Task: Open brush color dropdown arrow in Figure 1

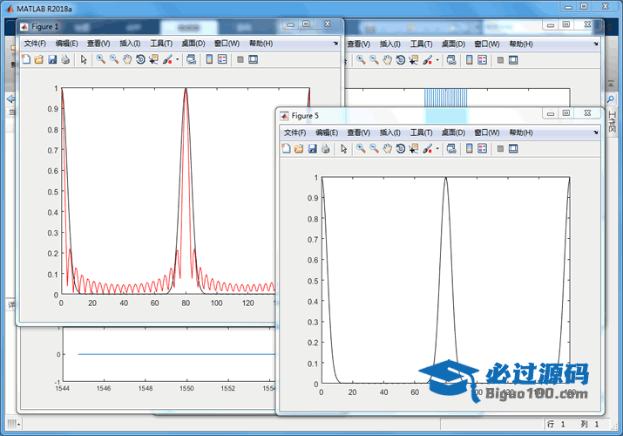Action: pyautogui.click(x=177, y=60)
